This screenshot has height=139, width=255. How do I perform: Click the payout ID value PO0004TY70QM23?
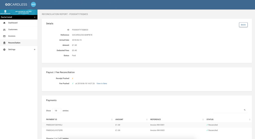(x=80, y=30)
